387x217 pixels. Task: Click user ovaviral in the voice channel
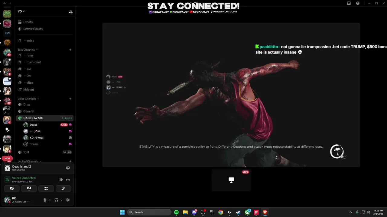pyautogui.click(x=34, y=144)
